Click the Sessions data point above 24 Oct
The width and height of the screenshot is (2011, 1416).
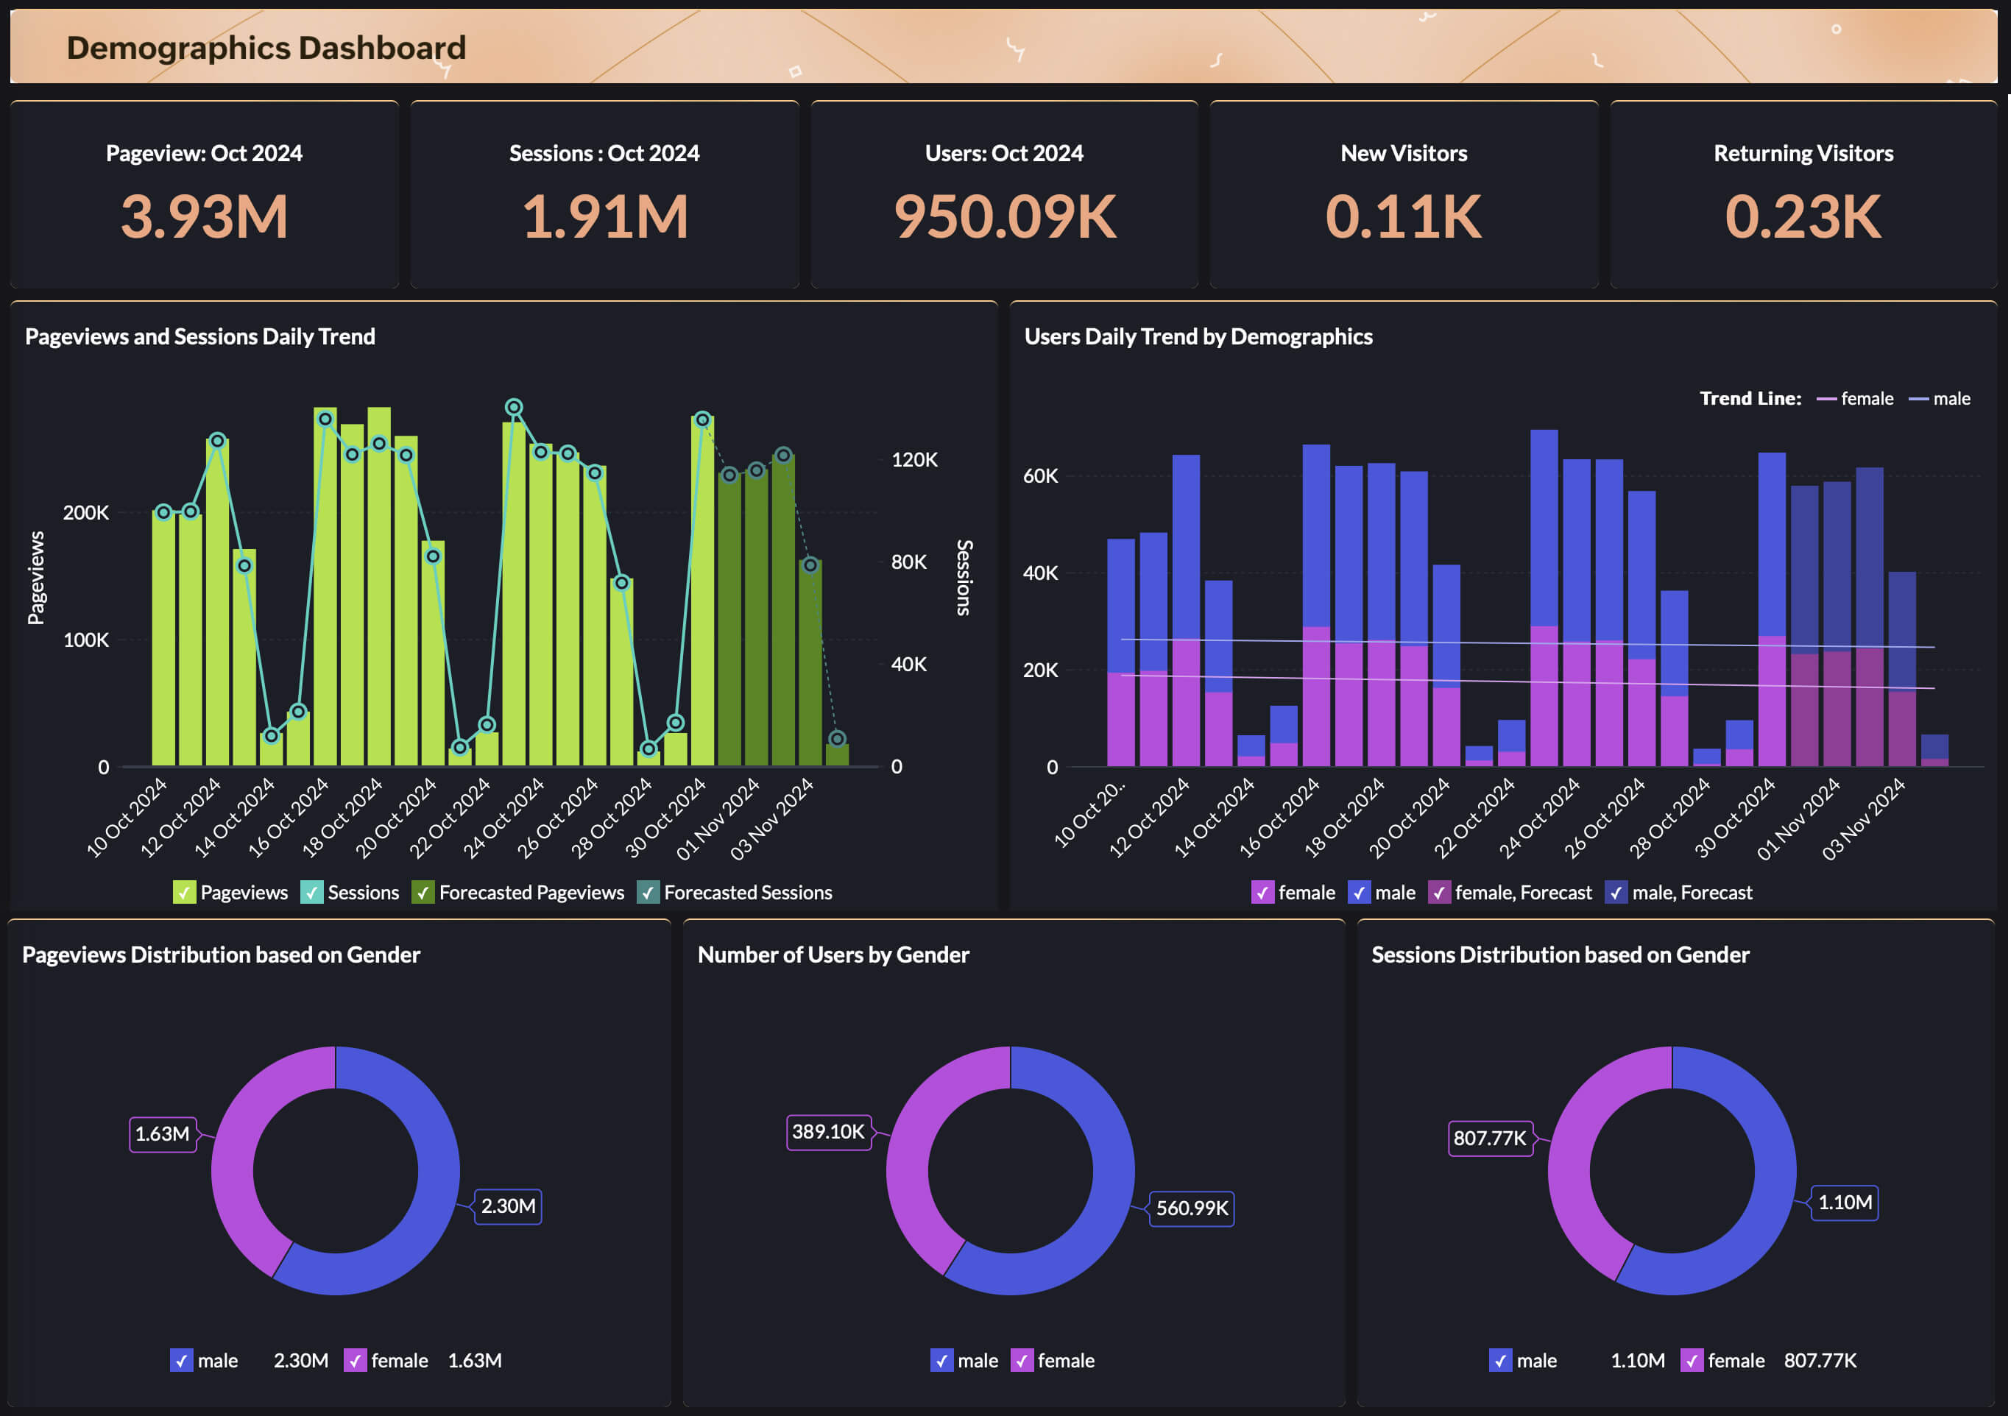(x=514, y=407)
